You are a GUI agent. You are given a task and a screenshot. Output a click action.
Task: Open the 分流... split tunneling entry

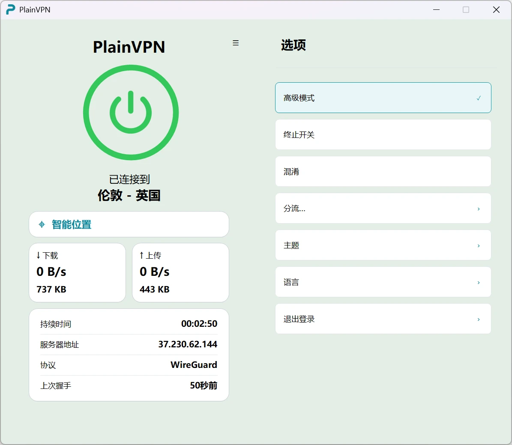coord(383,208)
